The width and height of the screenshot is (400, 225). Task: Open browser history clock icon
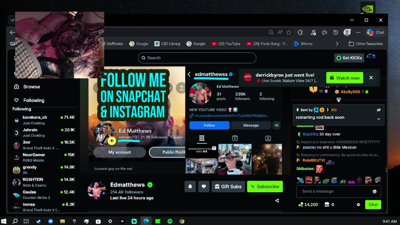point(336,32)
